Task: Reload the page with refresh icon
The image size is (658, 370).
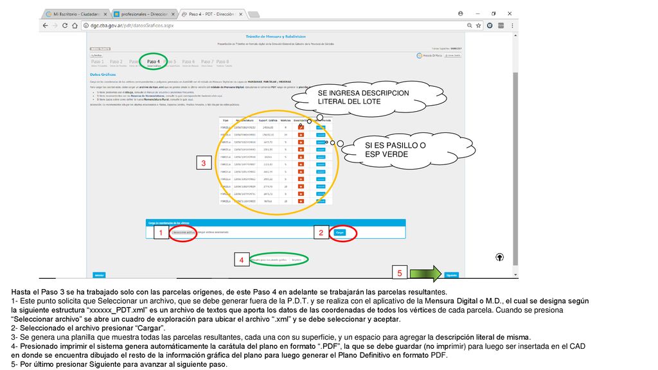Action: (x=65, y=26)
